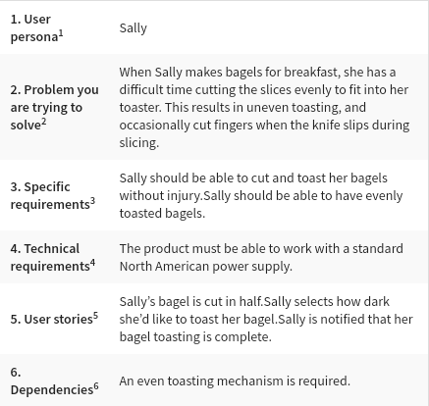
Task: Open footnote 2 after Problem you are trying to solve
Action: 44,122
